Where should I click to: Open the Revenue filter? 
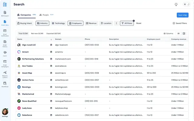point(91,23)
